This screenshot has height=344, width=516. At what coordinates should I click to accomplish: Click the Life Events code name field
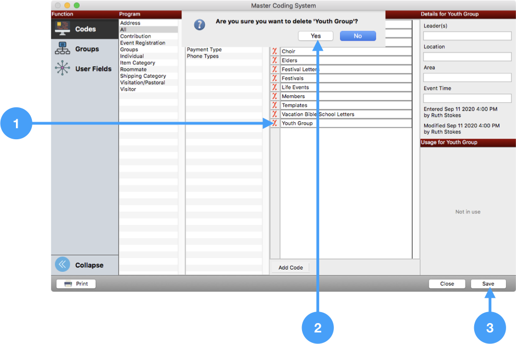tap(346, 87)
